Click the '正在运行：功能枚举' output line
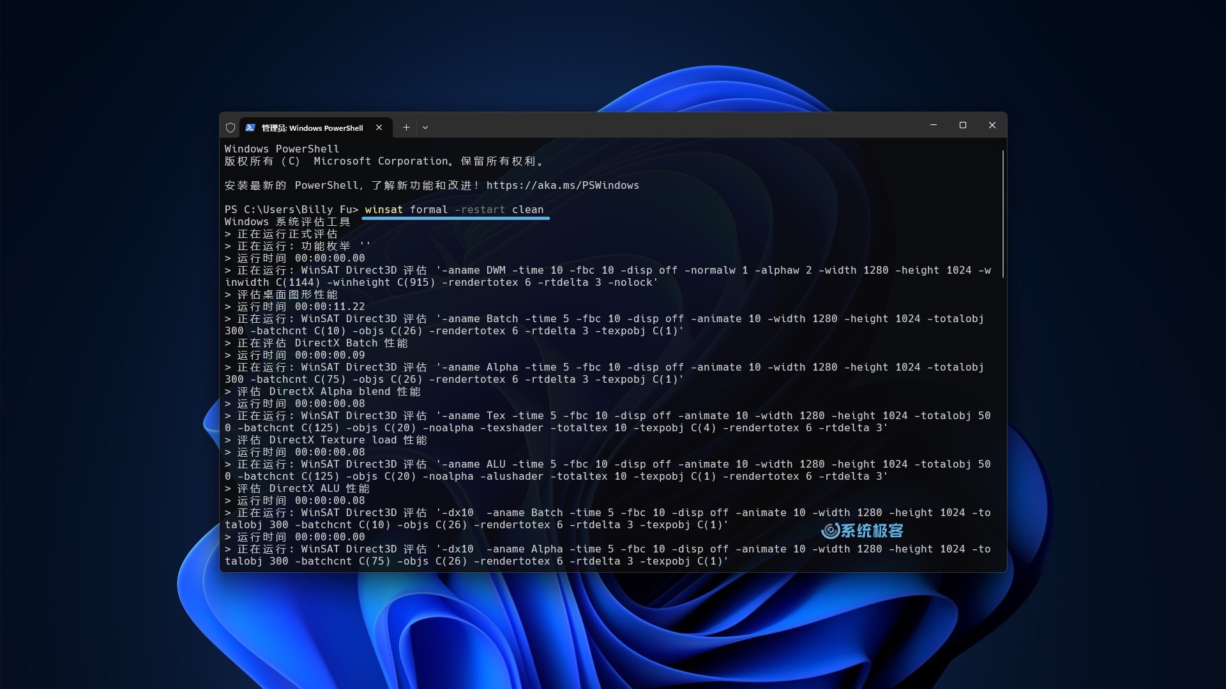Screen dimensions: 1226x689 [x=298, y=246]
